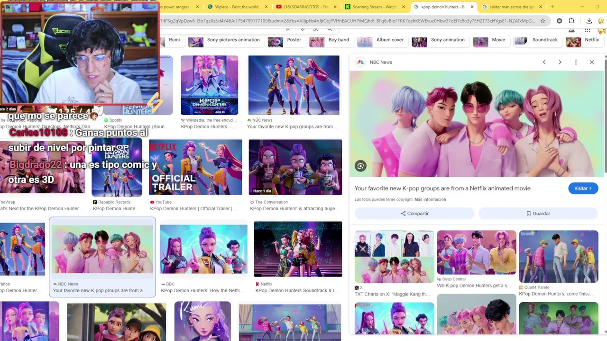Click the KPop Demon Hunters: come finisc caption
Viewport: 607px width, 341px height.
click(557, 294)
